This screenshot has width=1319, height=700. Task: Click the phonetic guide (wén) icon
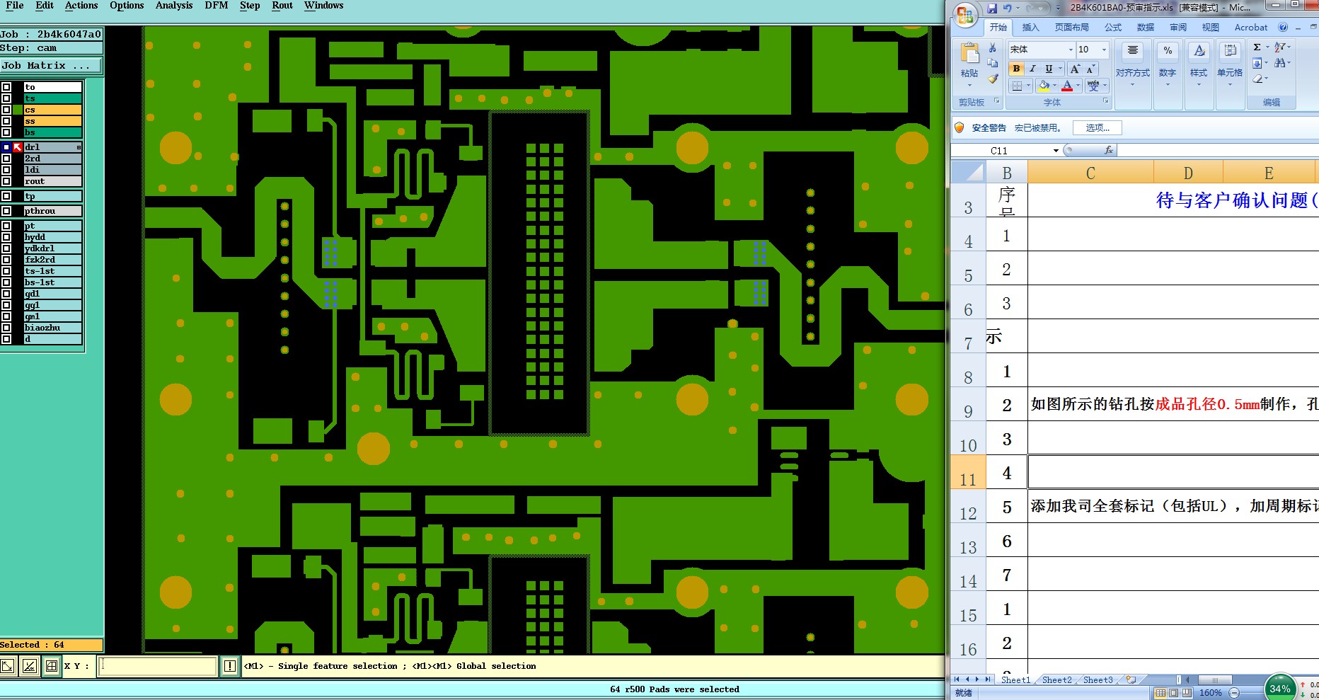1093,86
